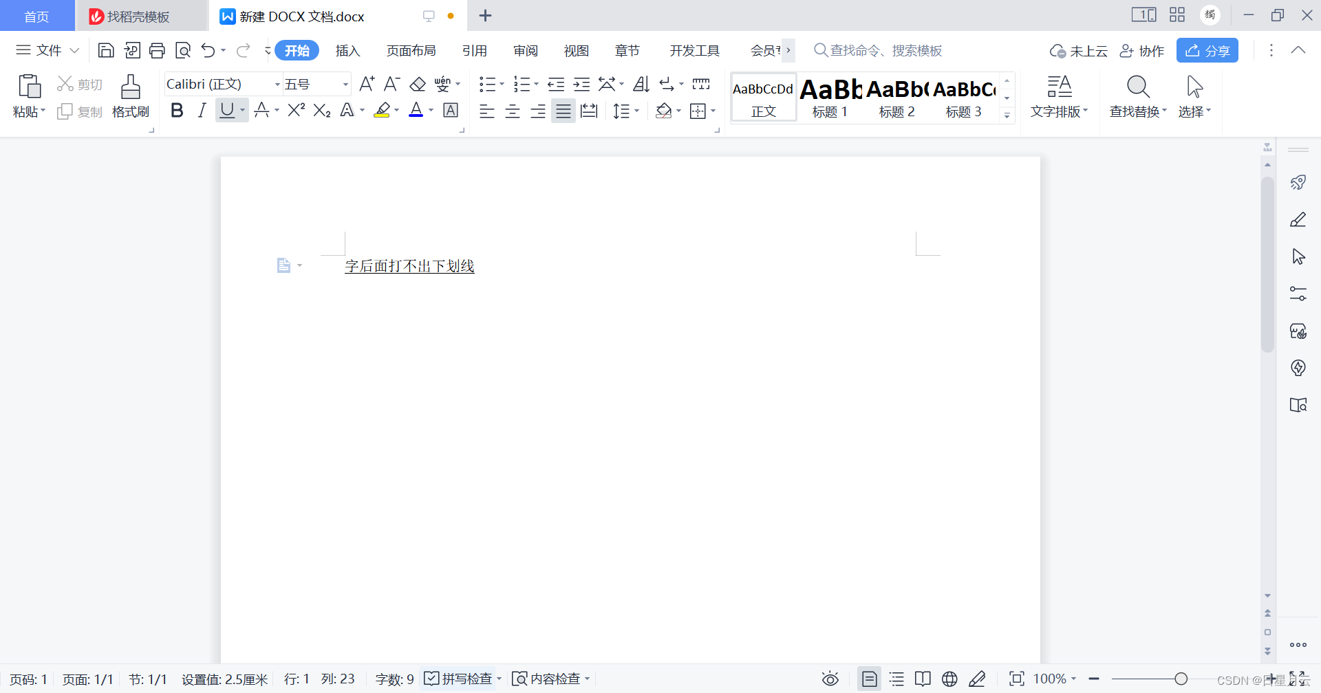Switch to the 引用 tab
1321x693 pixels.
click(x=475, y=51)
